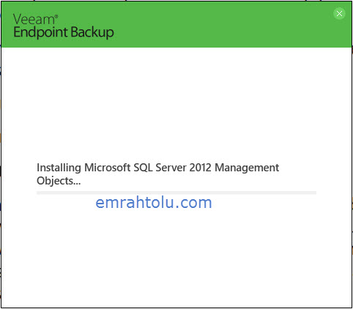Image resolution: width=353 pixels, height=309 pixels.
Task: Select the word Endpoint in the header
Action: pyautogui.click(x=40, y=32)
